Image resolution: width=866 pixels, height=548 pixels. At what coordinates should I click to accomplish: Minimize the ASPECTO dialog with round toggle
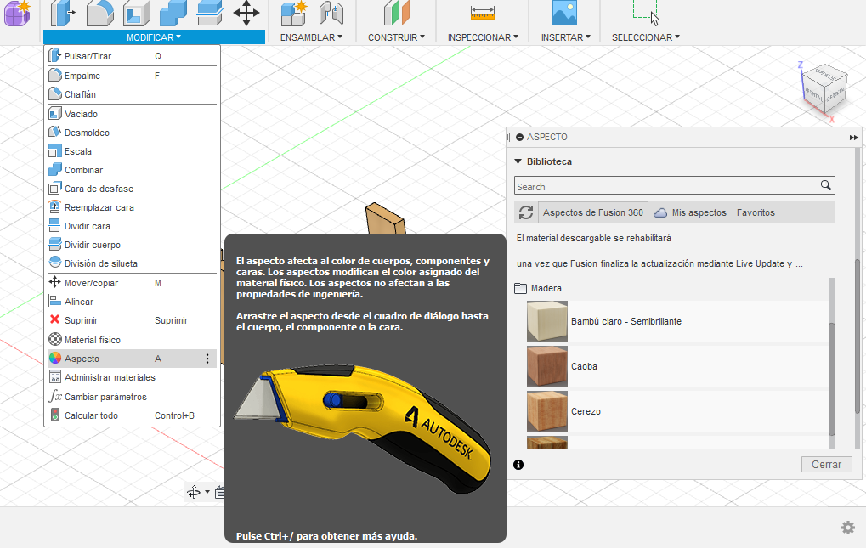[x=519, y=138]
